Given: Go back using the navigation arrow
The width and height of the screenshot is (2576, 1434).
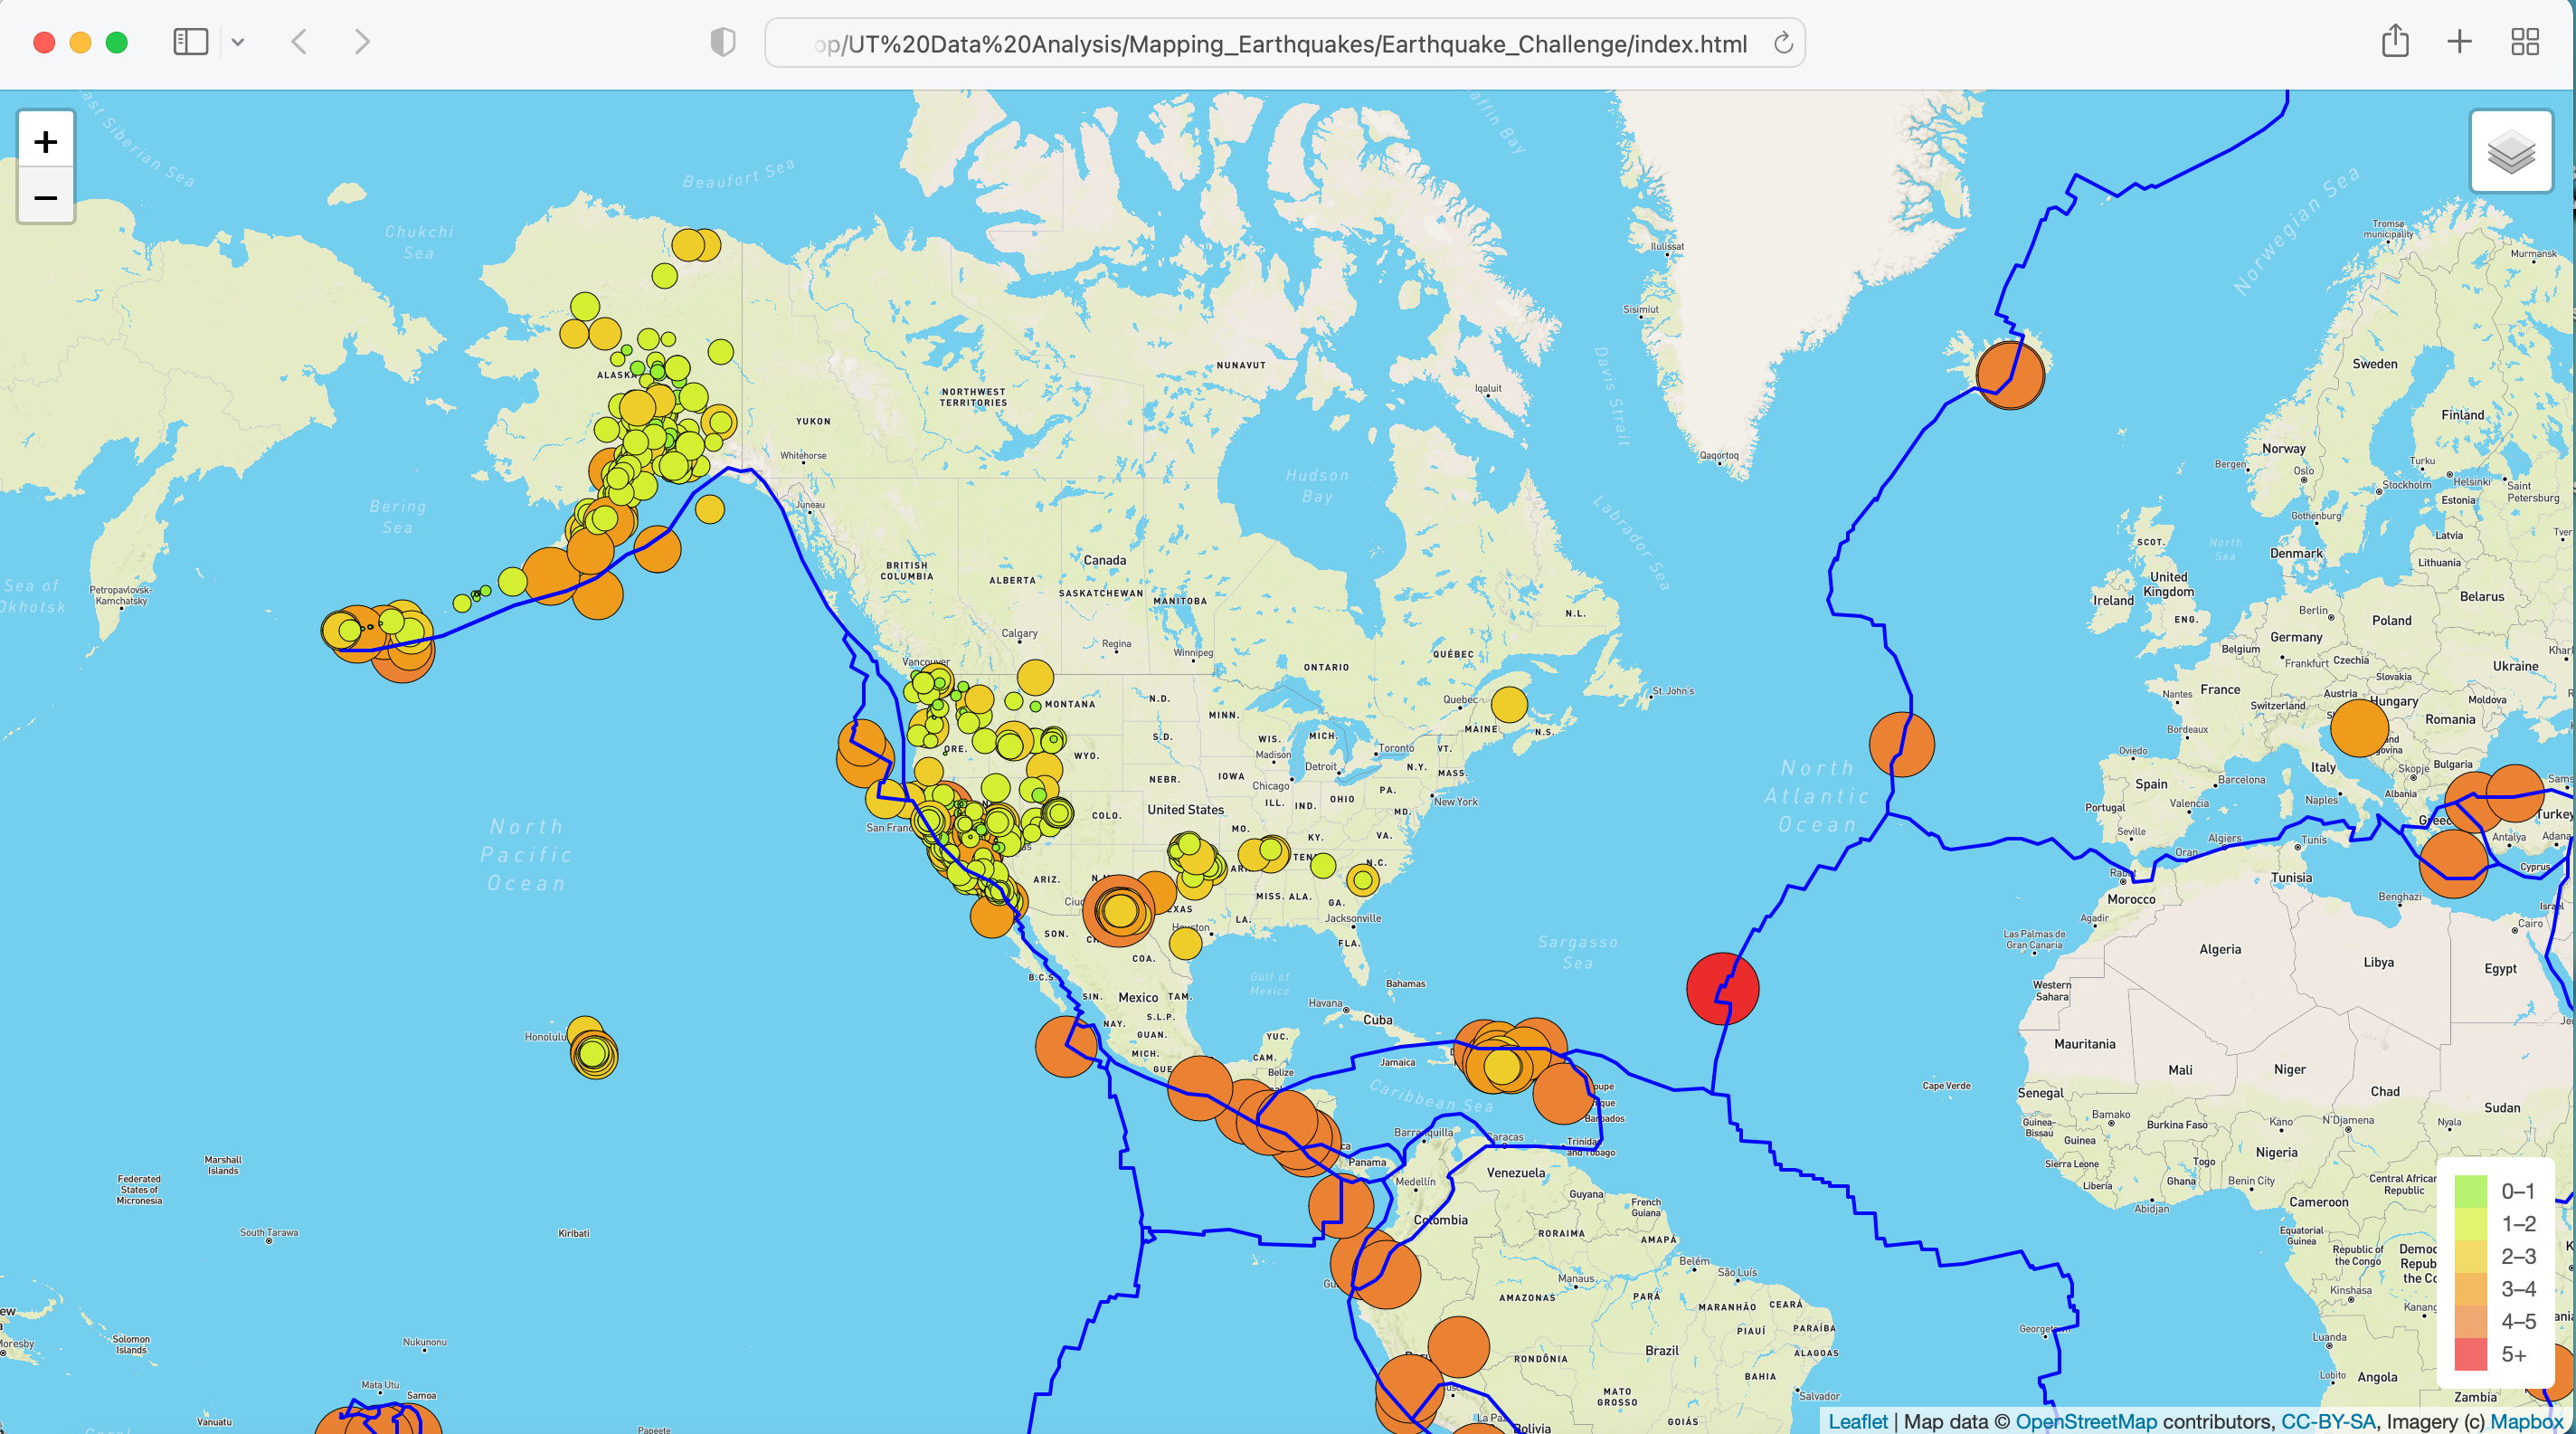Looking at the screenshot, I should pyautogui.click(x=298, y=42).
